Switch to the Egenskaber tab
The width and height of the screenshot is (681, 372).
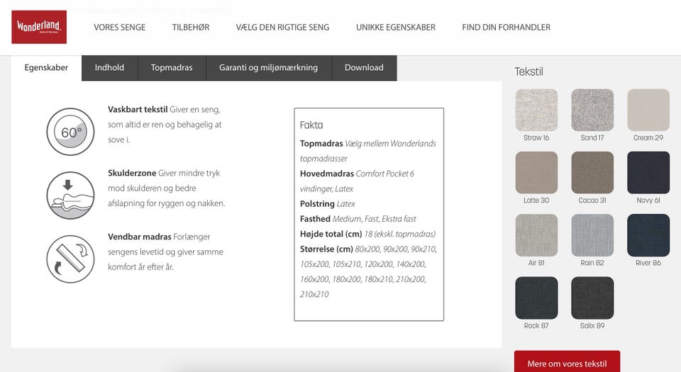pos(47,67)
